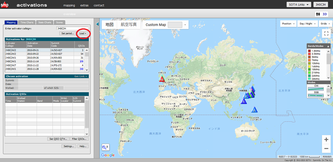Collapse the Bands/Modes legend panel
This screenshot has height=162, width=333.
coord(329,46)
